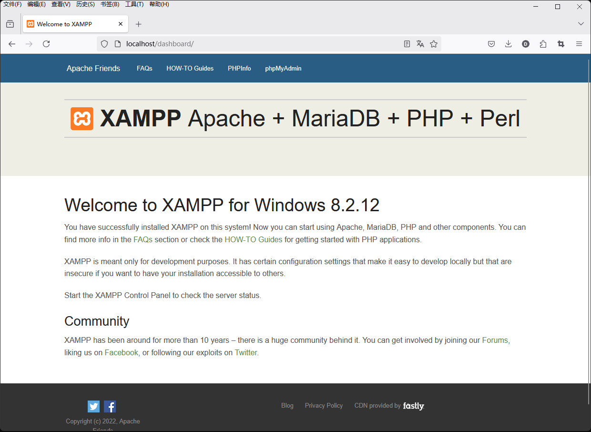Switch to the phpMyAdmin navigation tab
This screenshot has width=591, height=432.
(283, 68)
